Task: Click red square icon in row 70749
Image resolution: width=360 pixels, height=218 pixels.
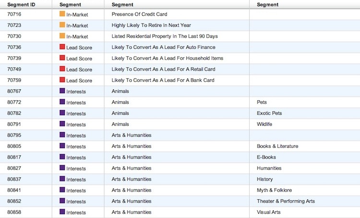Action: 62,69
